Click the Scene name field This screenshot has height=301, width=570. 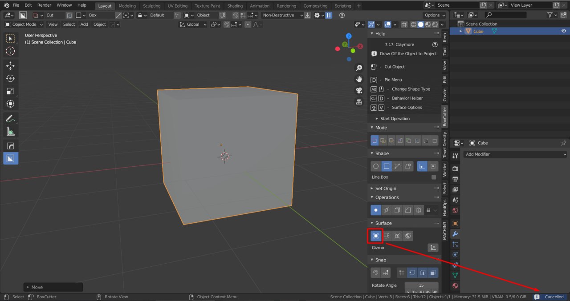click(457, 5)
